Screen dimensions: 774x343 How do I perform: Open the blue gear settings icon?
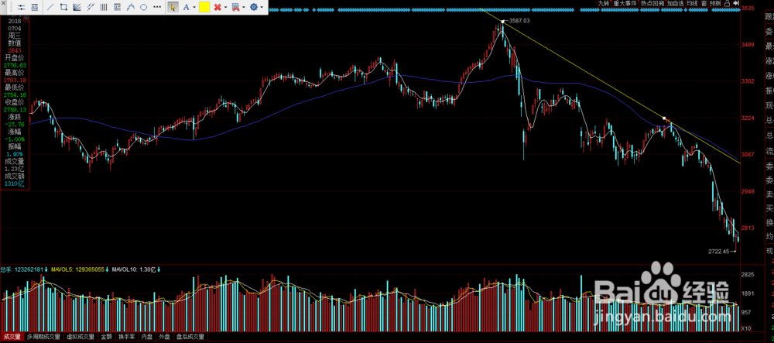coord(254,8)
